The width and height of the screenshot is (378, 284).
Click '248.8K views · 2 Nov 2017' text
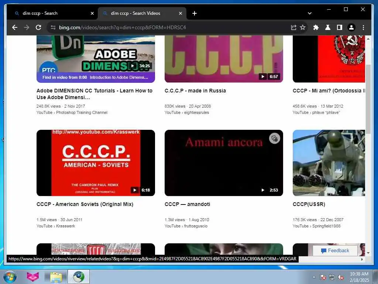pyautogui.click(x=61, y=106)
